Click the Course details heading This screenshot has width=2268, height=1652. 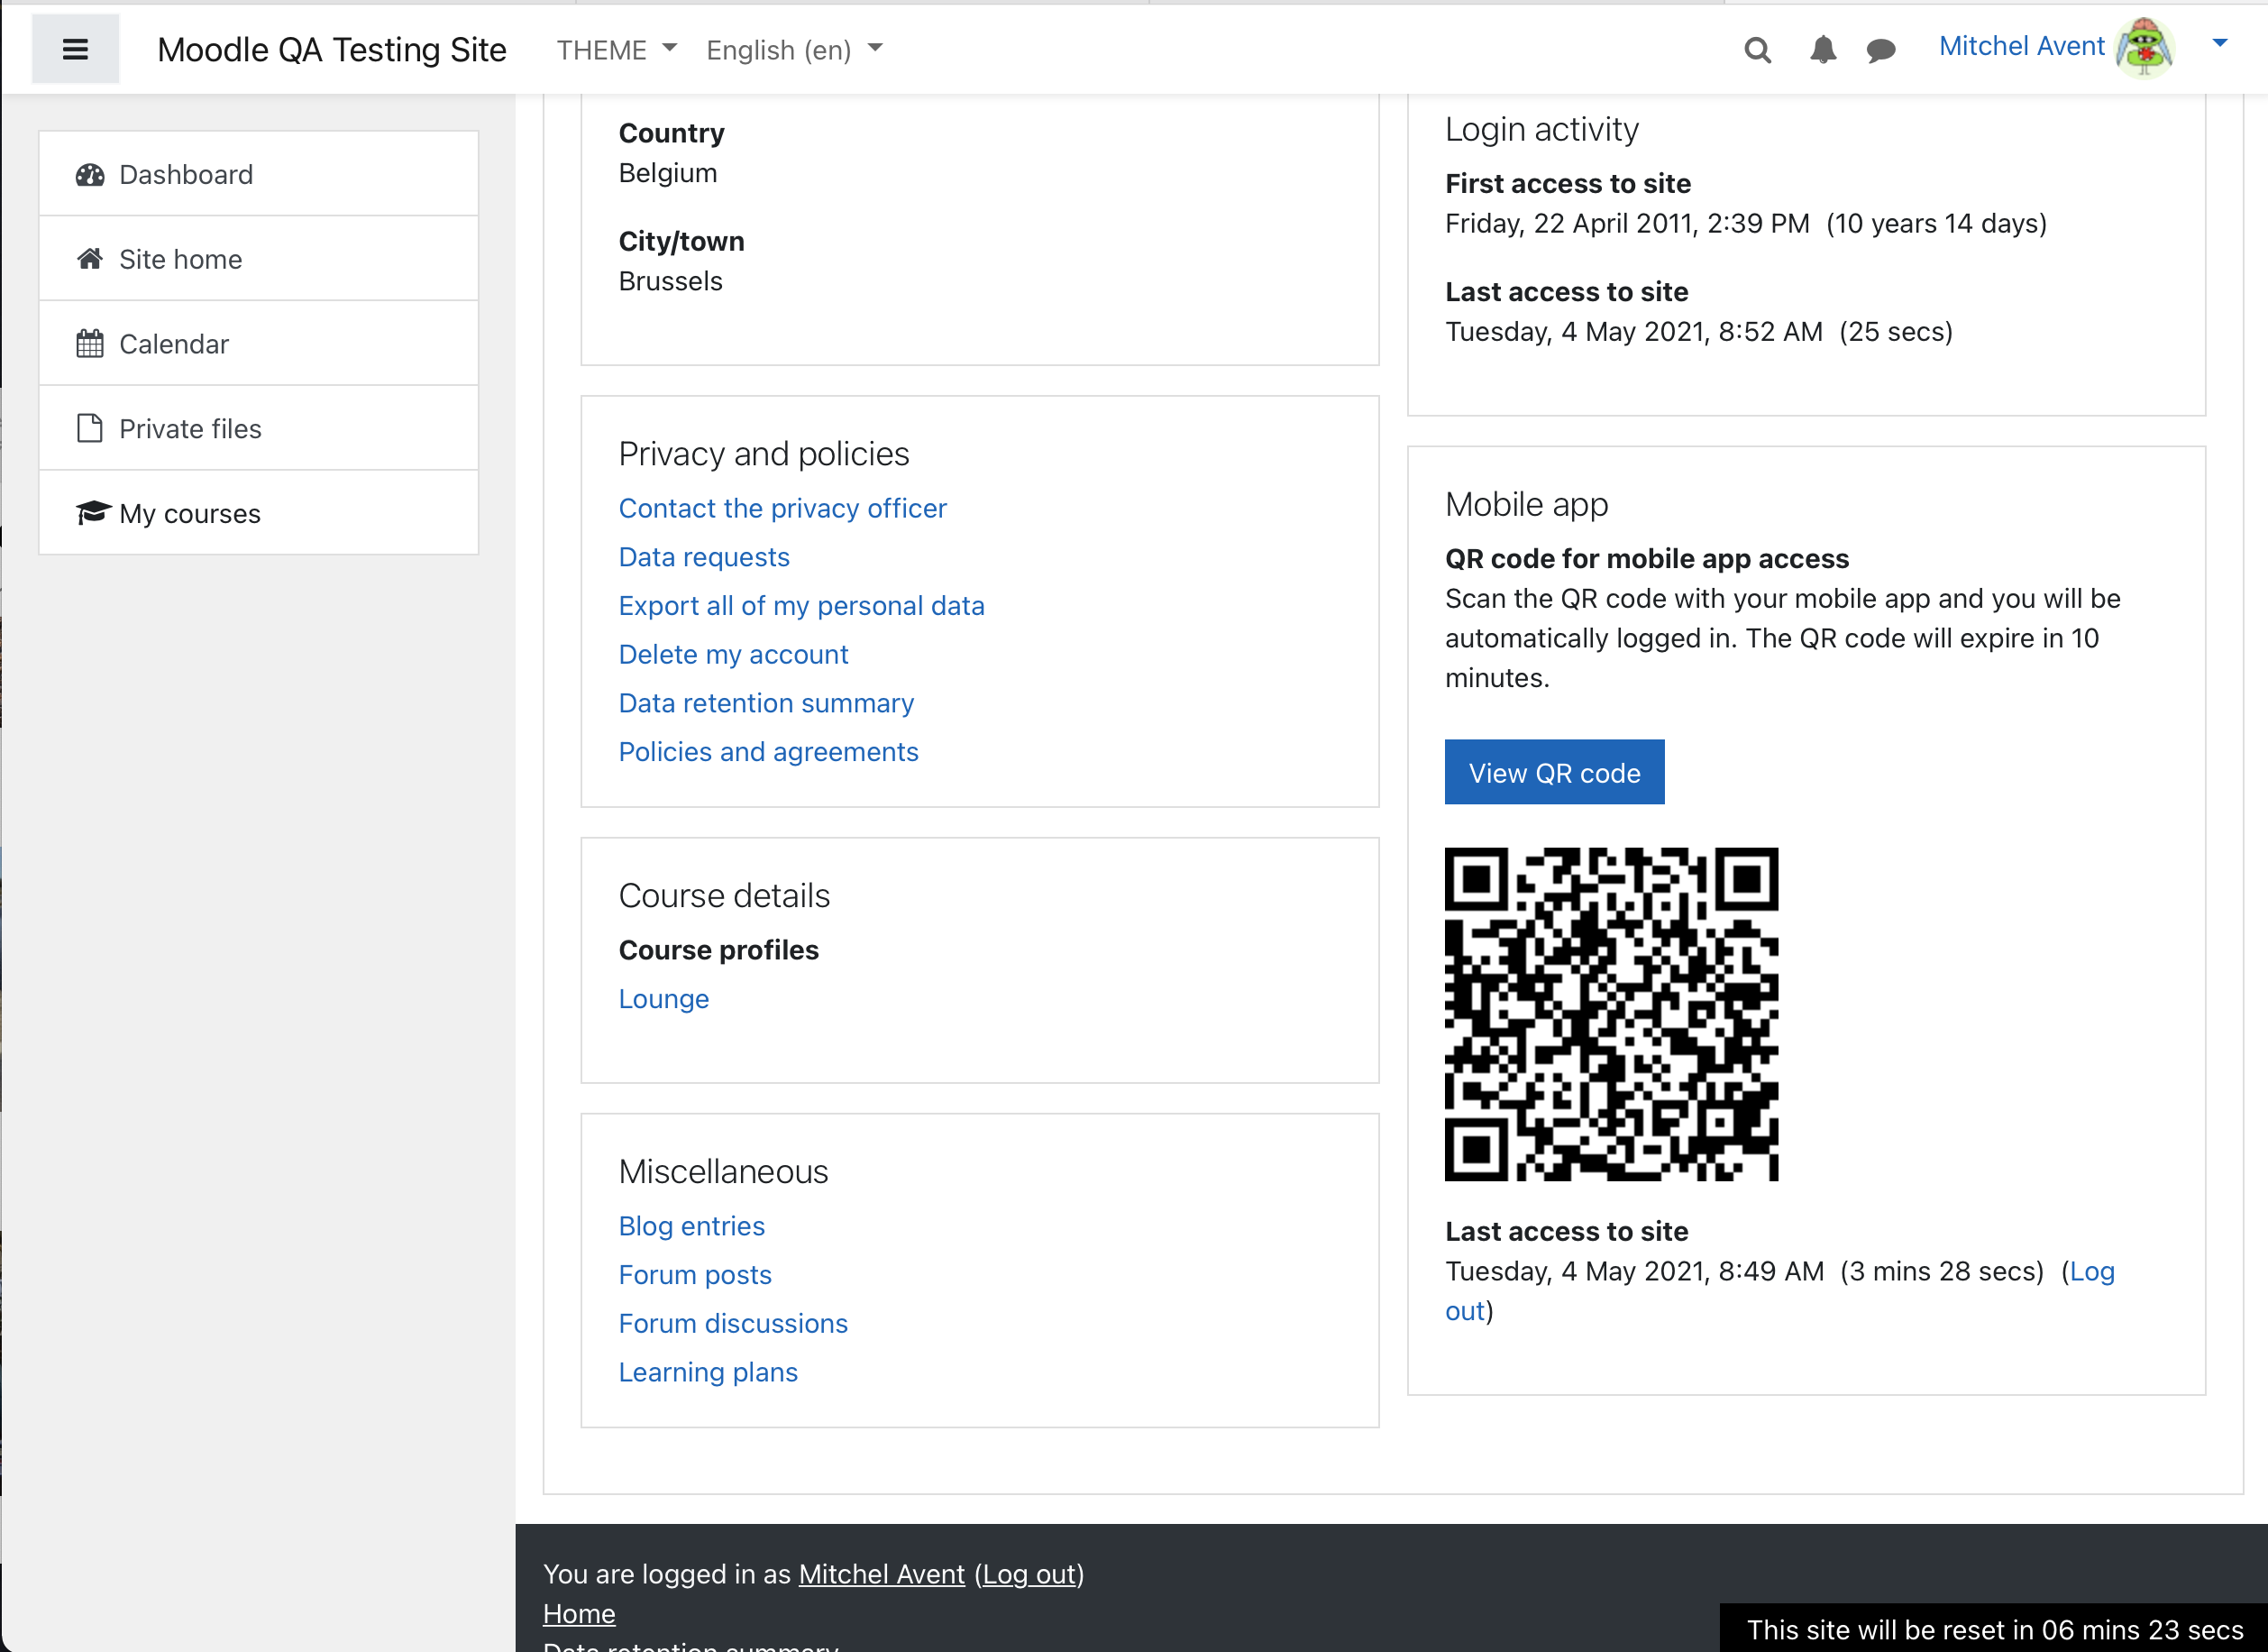click(x=724, y=895)
